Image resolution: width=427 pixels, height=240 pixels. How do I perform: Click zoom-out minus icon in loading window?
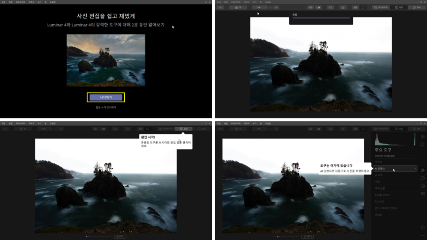pyautogui.click(x=271, y=7)
